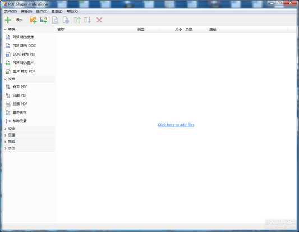Screen dimensions: 299x232
Task: Click the move down list toolbar icon
Action: pyautogui.click(x=88, y=20)
